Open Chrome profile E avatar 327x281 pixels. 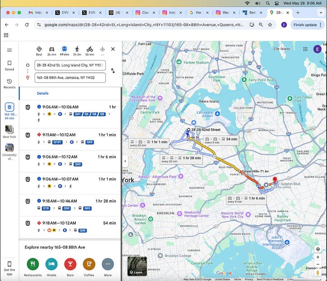[284, 25]
